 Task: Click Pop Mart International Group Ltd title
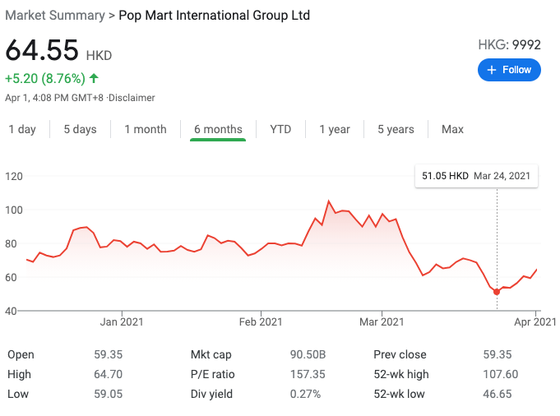pyautogui.click(x=215, y=16)
